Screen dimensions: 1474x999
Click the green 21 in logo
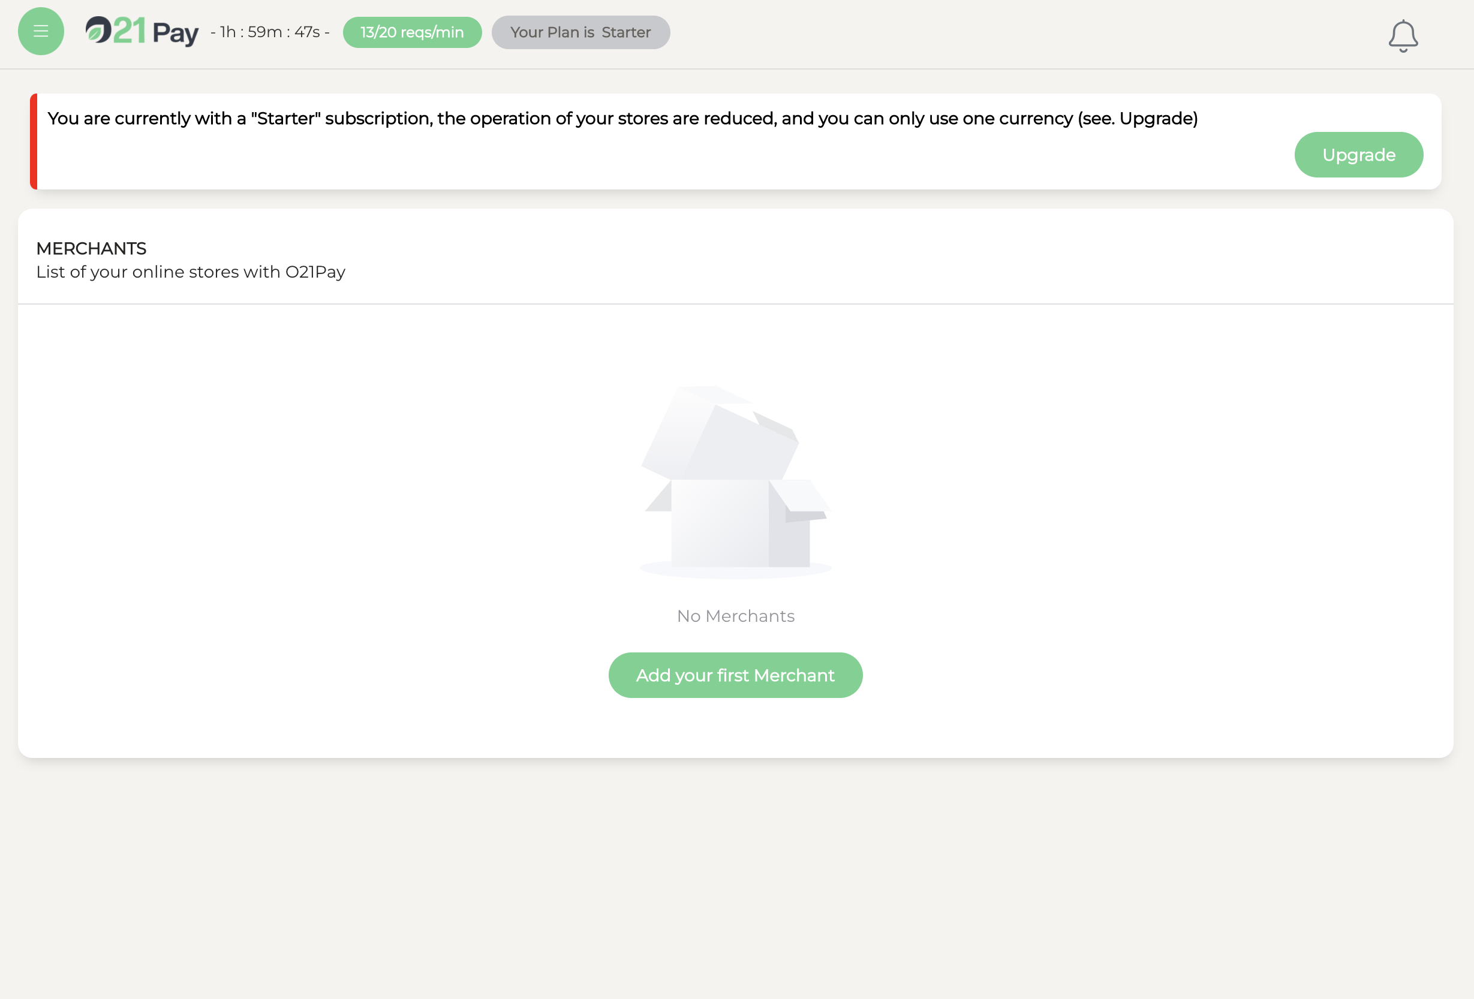tap(130, 31)
